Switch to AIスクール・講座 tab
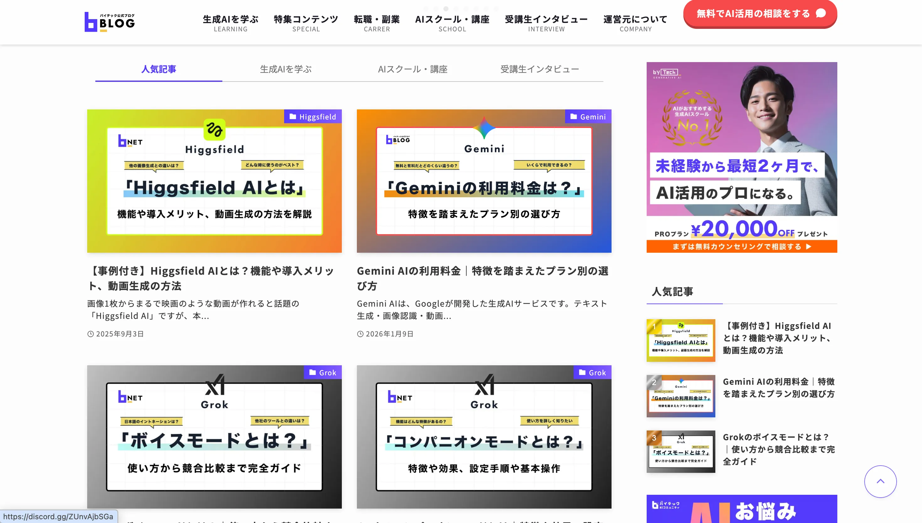 pos(413,69)
